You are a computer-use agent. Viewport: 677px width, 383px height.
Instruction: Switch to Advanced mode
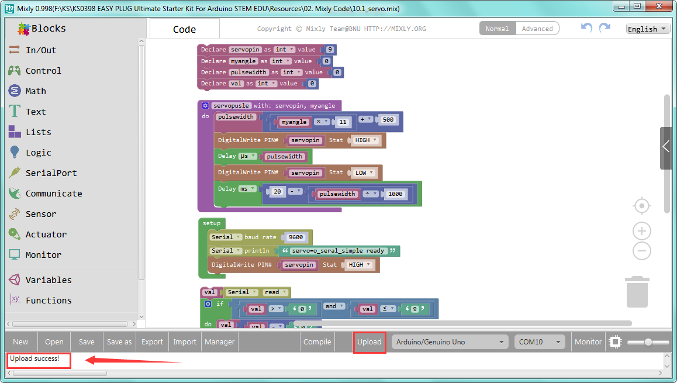(x=537, y=29)
